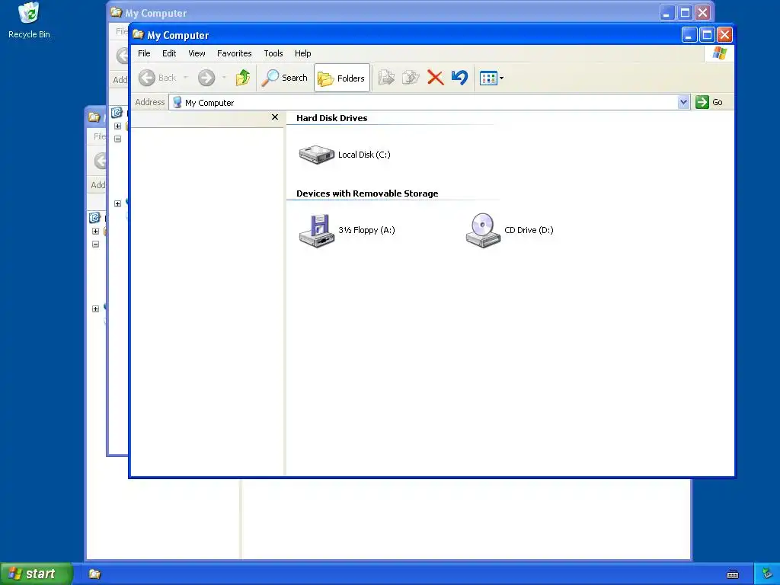Expand the lower plus node in middle window's tree
The height and width of the screenshot is (585, 780).
point(118,203)
